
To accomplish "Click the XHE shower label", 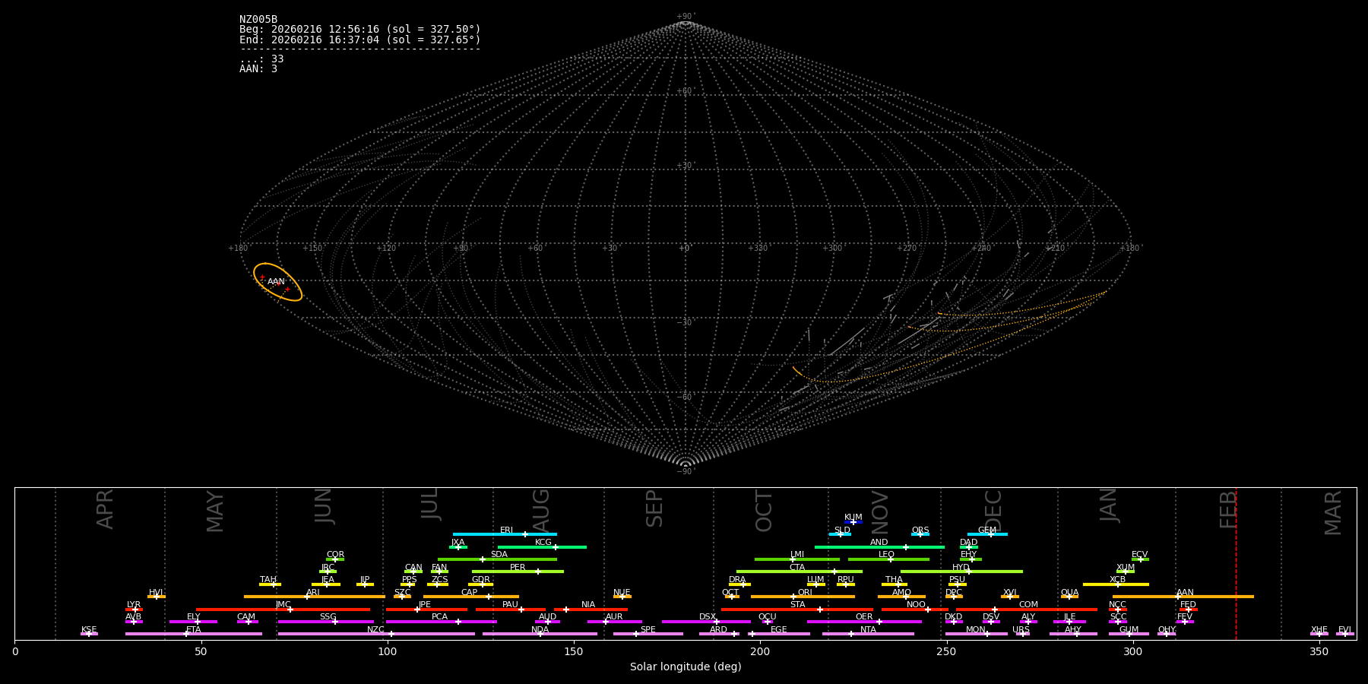I will click(1319, 630).
